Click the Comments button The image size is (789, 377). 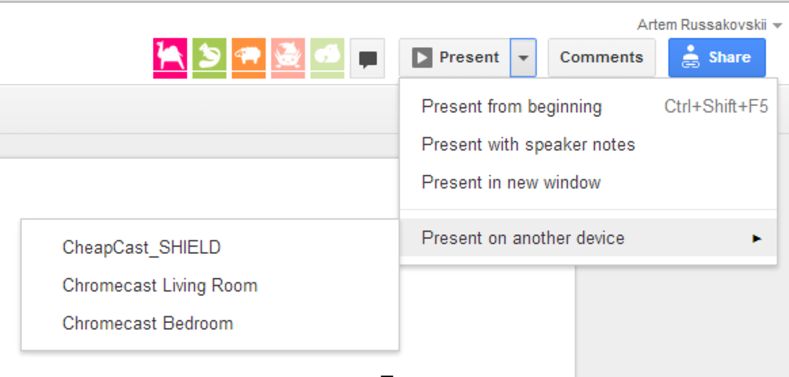click(601, 57)
